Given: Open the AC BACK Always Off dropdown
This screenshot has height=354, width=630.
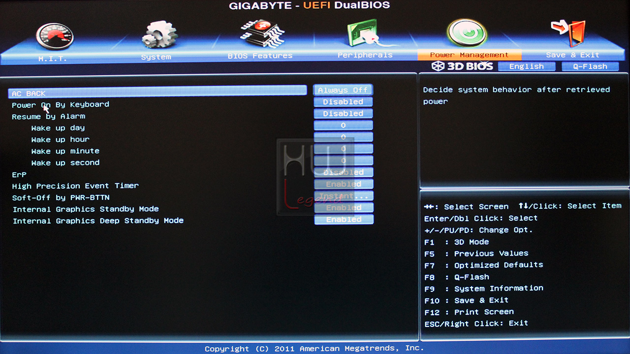Looking at the screenshot, I should pyautogui.click(x=343, y=90).
